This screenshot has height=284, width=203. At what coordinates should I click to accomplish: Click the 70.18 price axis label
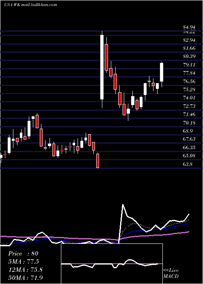click(189, 123)
